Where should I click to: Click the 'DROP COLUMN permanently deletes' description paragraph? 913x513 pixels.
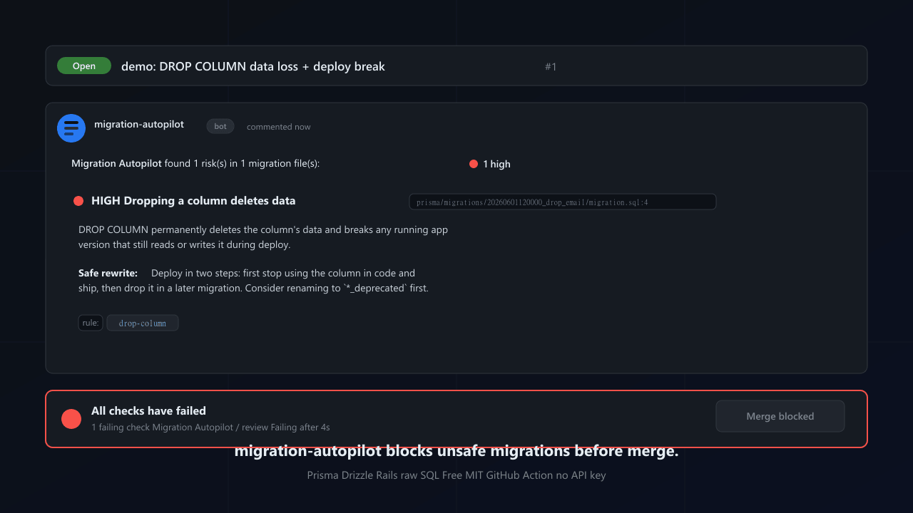pos(263,237)
